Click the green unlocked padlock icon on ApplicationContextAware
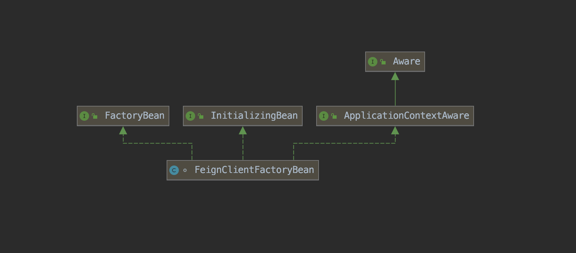Image resolution: width=576 pixels, height=253 pixels. tap(334, 116)
